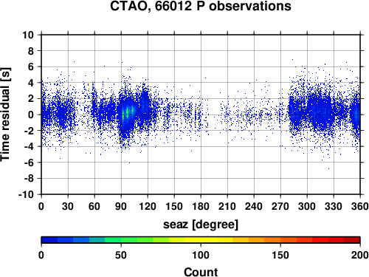Click the y-axis tick label 0

click(31, 114)
